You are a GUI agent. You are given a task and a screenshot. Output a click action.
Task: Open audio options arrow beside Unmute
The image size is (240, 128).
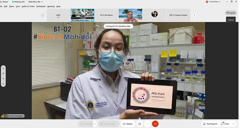[x=95, y=124]
